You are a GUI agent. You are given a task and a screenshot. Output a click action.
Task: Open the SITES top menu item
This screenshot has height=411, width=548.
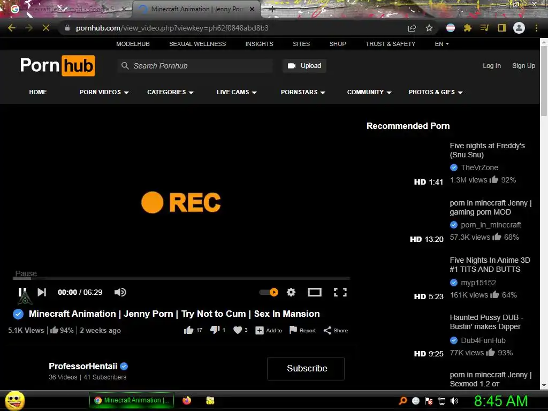[x=301, y=44]
